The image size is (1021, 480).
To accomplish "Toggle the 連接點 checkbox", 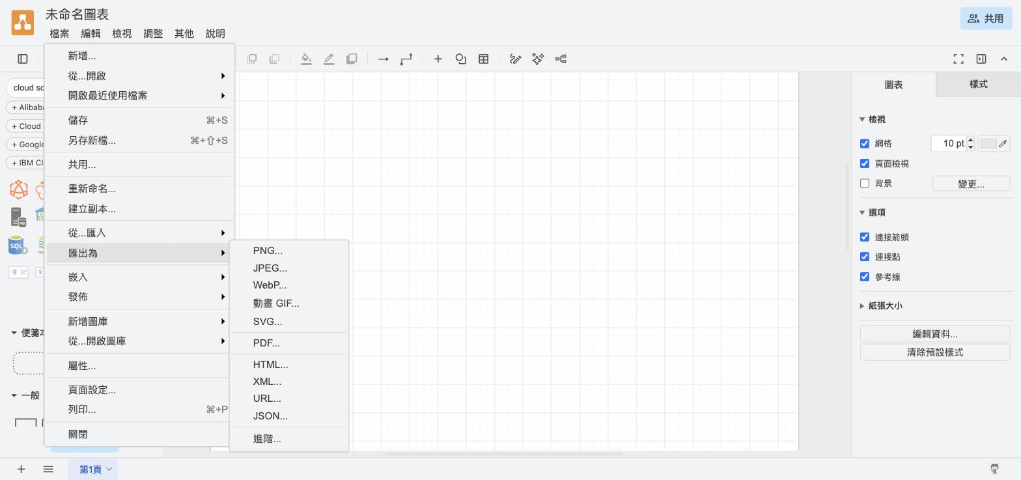I will coord(865,257).
